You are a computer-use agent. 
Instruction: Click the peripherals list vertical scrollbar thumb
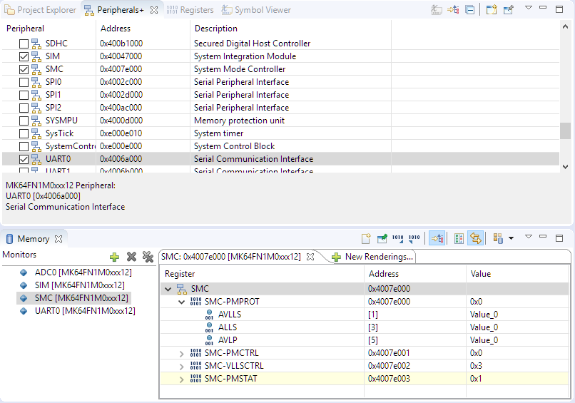click(565, 131)
